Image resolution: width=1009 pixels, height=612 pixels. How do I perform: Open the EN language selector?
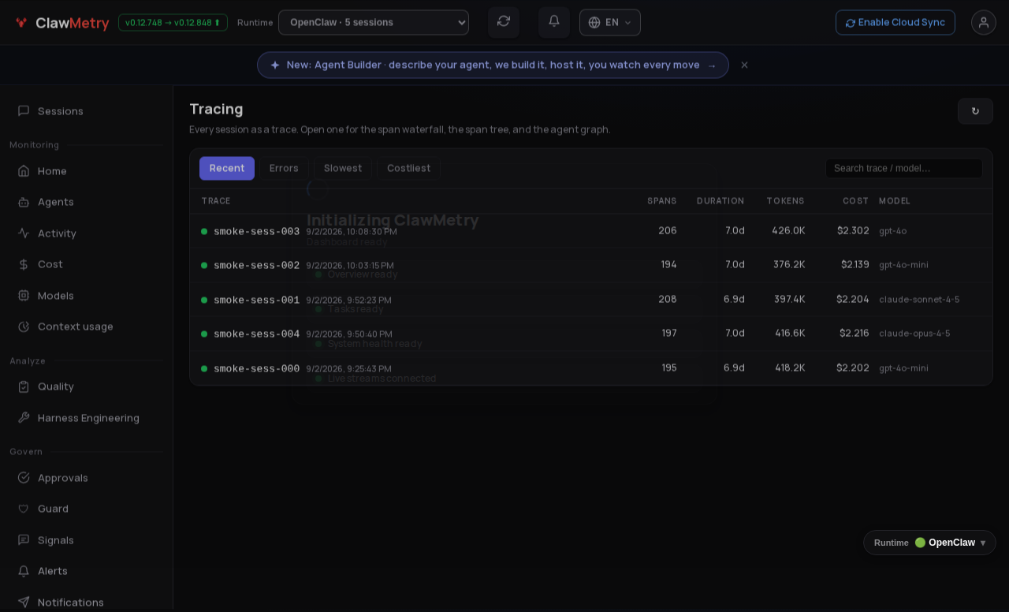(x=610, y=22)
